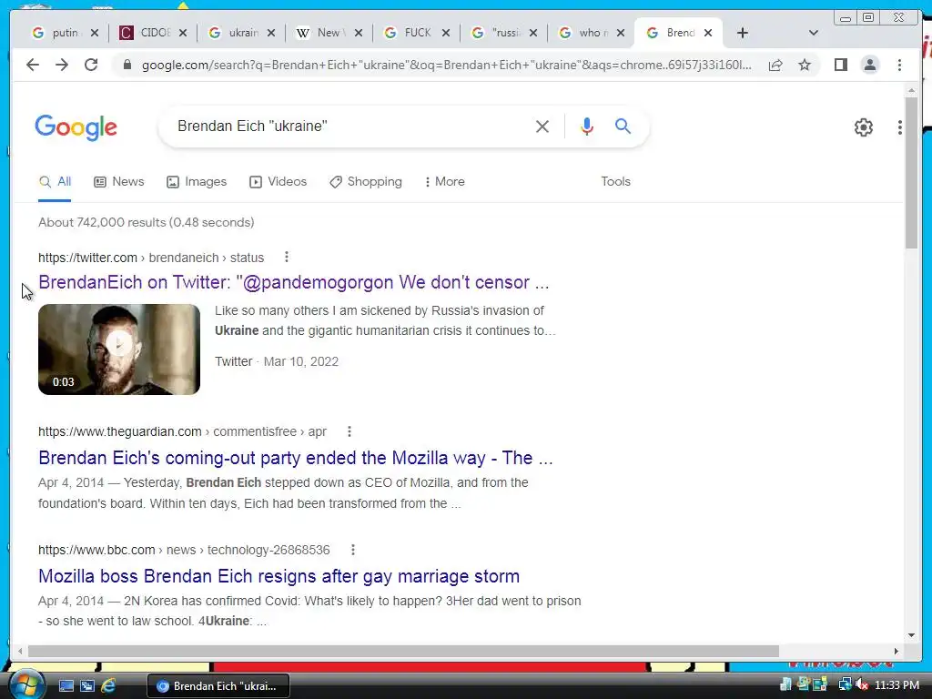932x699 pixels.
Task: Open the Google apps menu dots
Action: (900, 127)
